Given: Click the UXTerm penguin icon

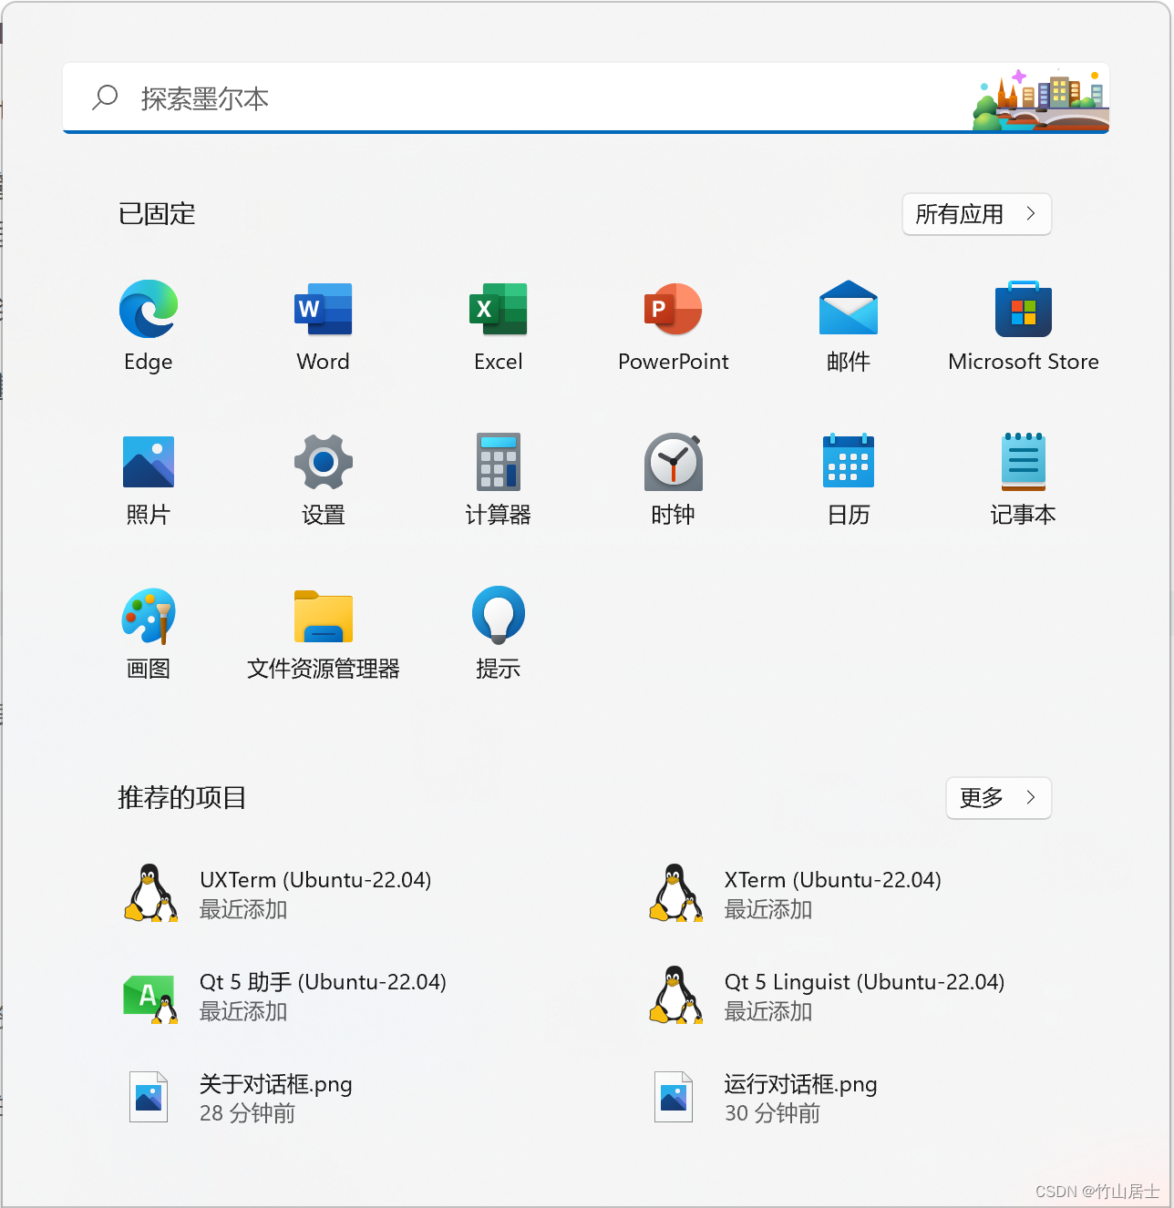Looking at the screenshot, I should point(150,893).
